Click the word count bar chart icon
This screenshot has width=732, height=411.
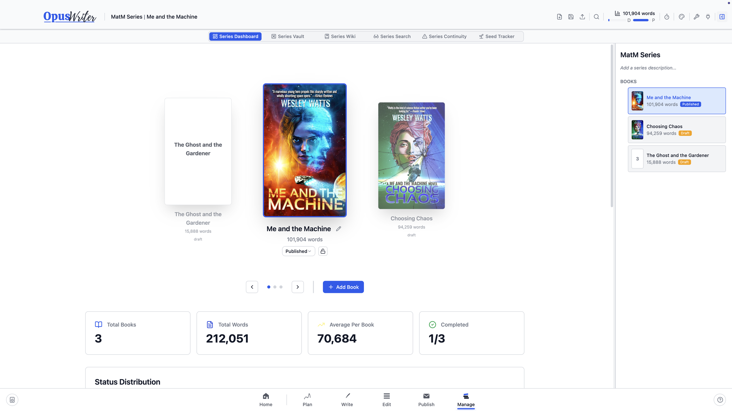[617, 13]
